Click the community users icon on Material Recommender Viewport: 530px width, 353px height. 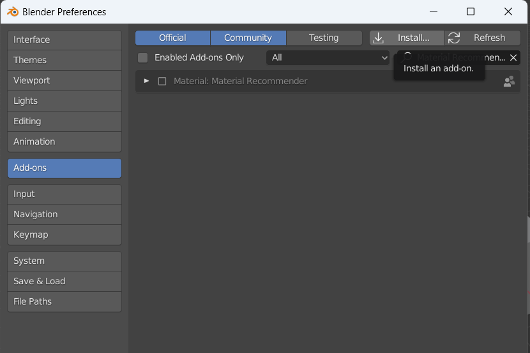point(509,82)
